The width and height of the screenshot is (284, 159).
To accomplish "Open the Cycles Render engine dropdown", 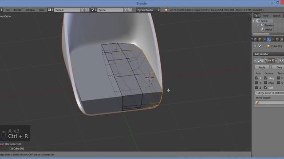I will [148, 10].
